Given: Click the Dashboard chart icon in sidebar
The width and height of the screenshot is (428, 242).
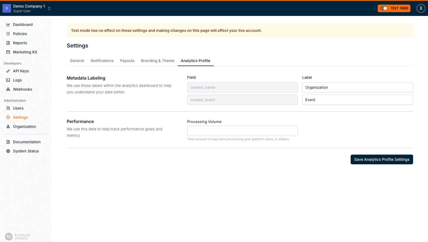Looking at the screenshot, I should point(8,25).
